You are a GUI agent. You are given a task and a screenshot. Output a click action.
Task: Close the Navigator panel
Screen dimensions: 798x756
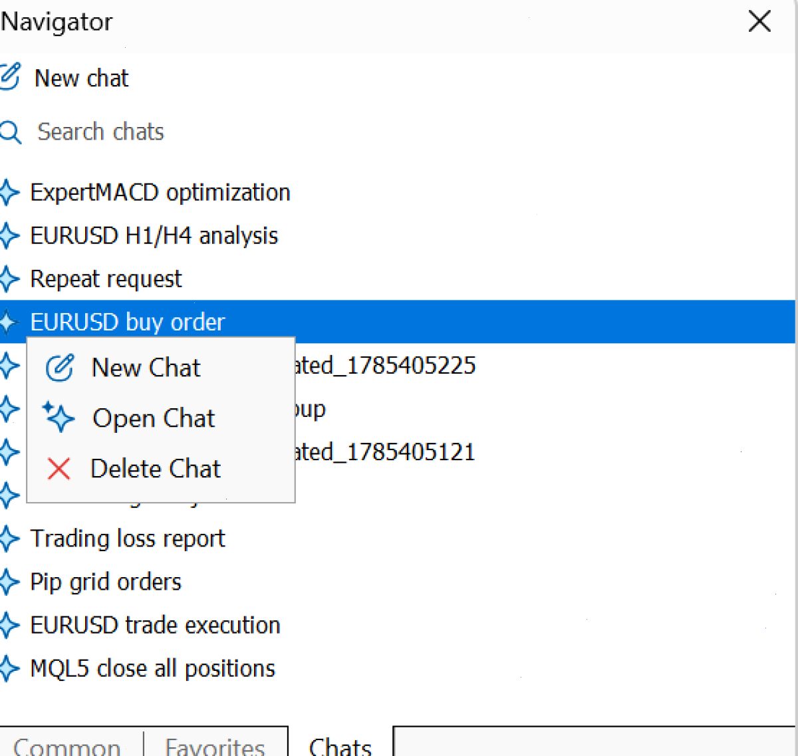tap(759, 21)
